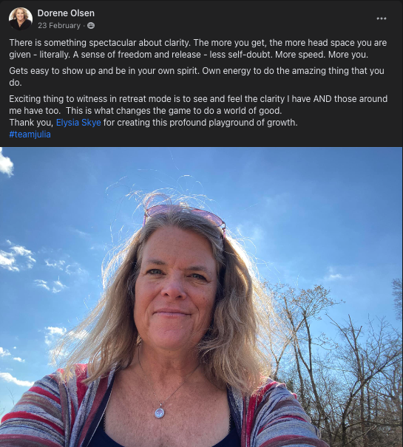Click the white cloud in photo corner

[6, 165]
